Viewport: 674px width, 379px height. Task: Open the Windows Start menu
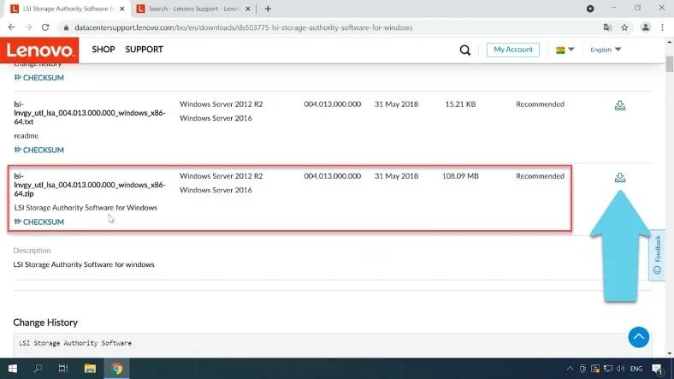coord(13,368)
